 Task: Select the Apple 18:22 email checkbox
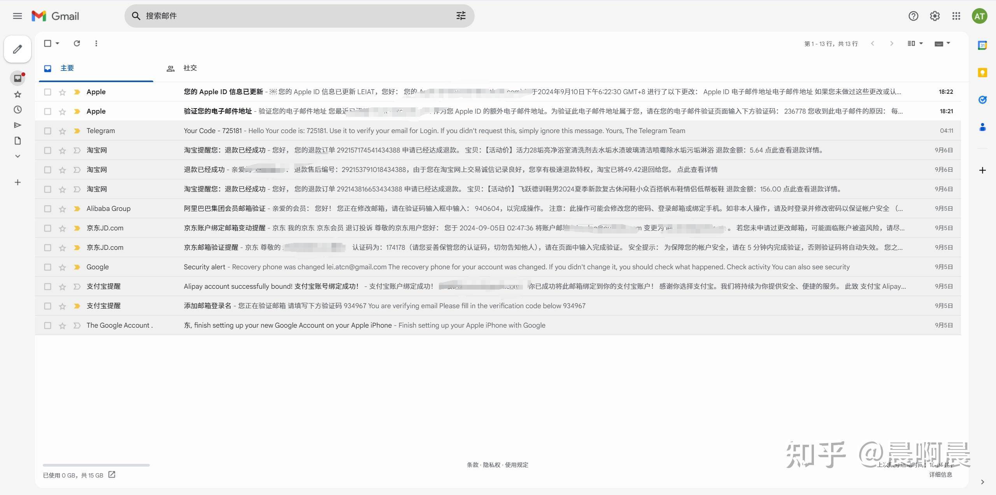coord(47,92)
